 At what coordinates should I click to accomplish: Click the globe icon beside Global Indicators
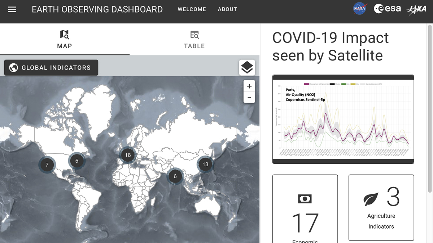click(13, 67)
